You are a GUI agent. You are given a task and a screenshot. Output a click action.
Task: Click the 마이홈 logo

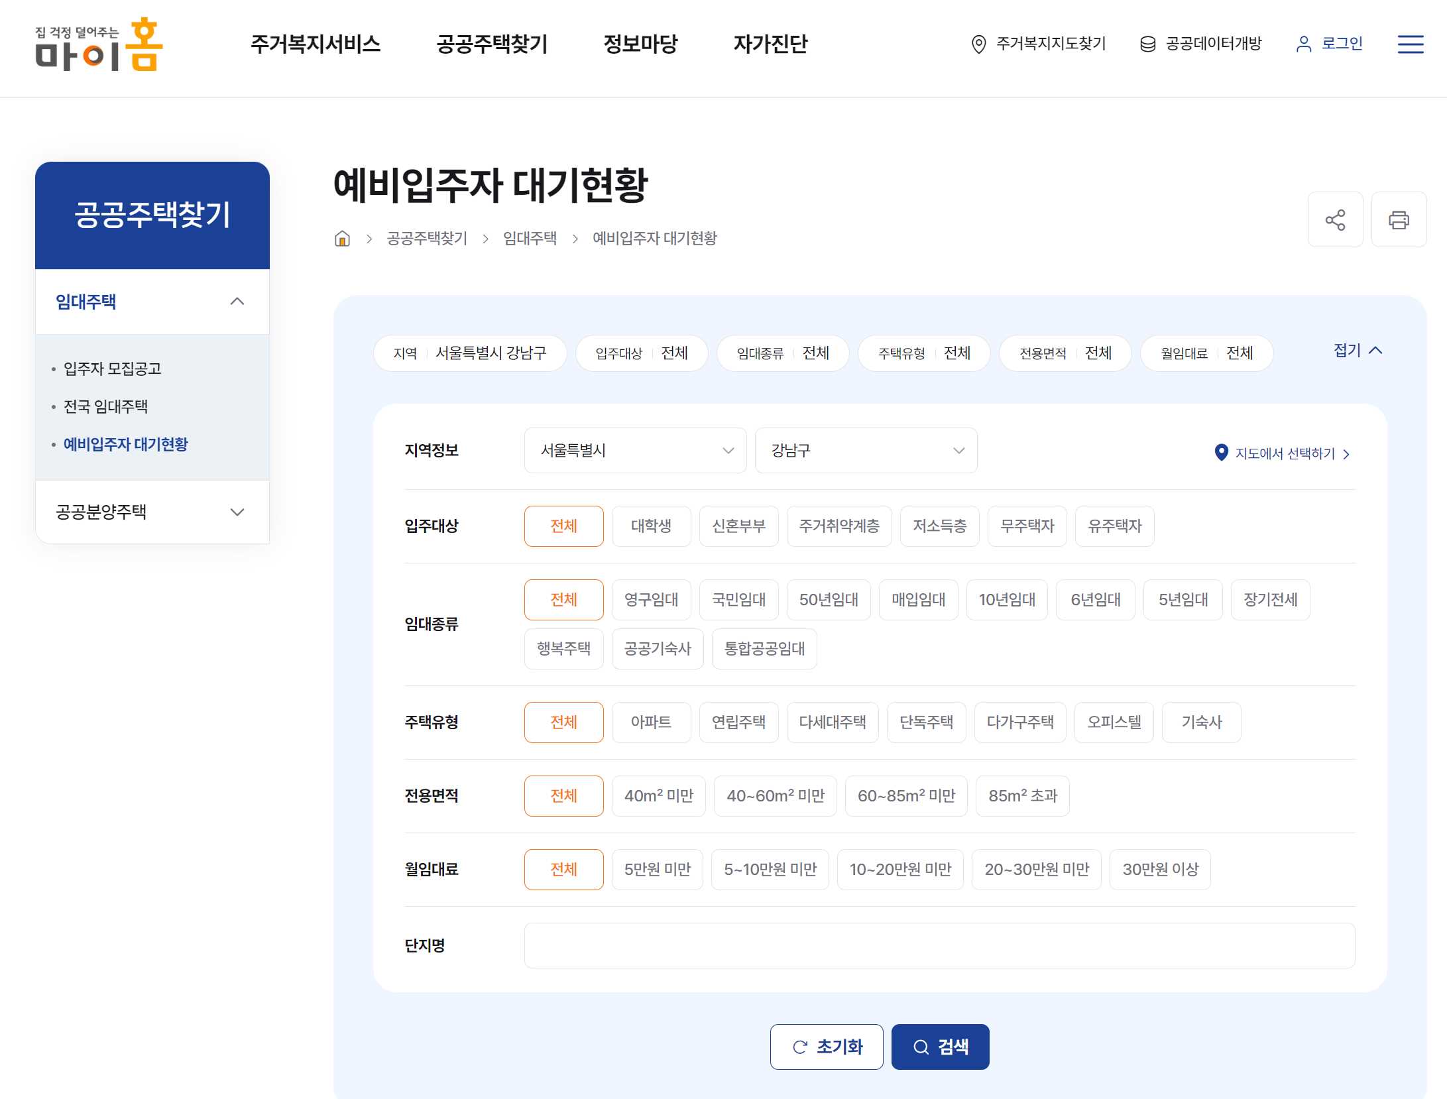[99, 44]
